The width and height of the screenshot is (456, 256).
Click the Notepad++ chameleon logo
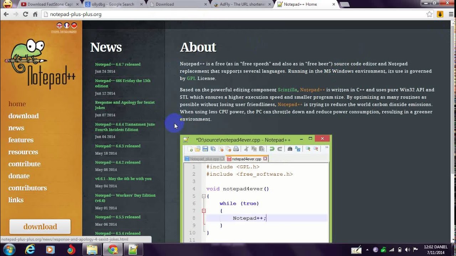coord(40,64)
